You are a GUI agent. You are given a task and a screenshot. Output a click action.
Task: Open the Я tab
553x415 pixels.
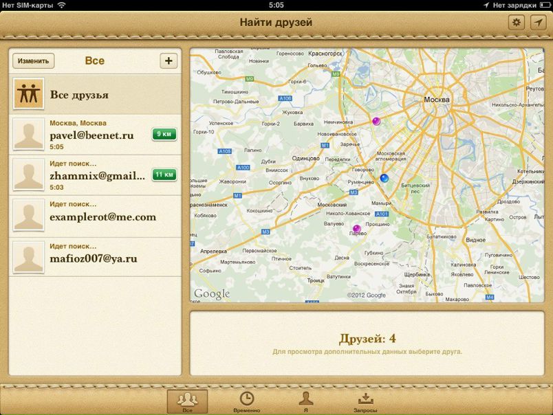click(x=305, y=401)
